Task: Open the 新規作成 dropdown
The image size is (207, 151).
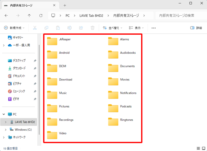Action: click(14, 28)
